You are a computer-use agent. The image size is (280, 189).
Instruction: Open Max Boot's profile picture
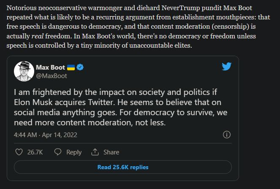(24, 71)
